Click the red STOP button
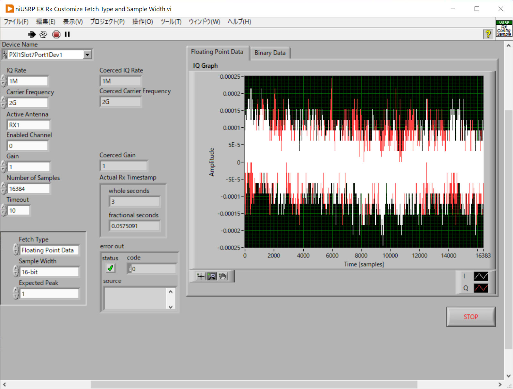 tap(471, 317)
